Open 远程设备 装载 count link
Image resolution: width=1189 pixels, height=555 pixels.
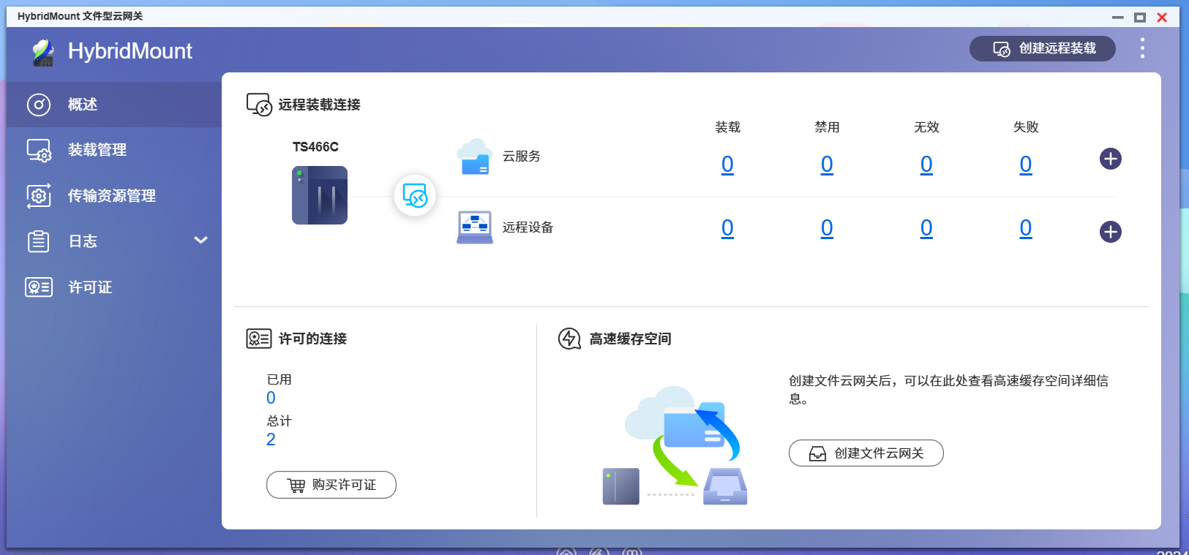727,228
